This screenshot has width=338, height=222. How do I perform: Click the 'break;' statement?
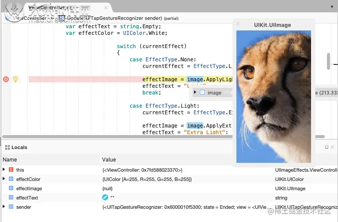152,93
